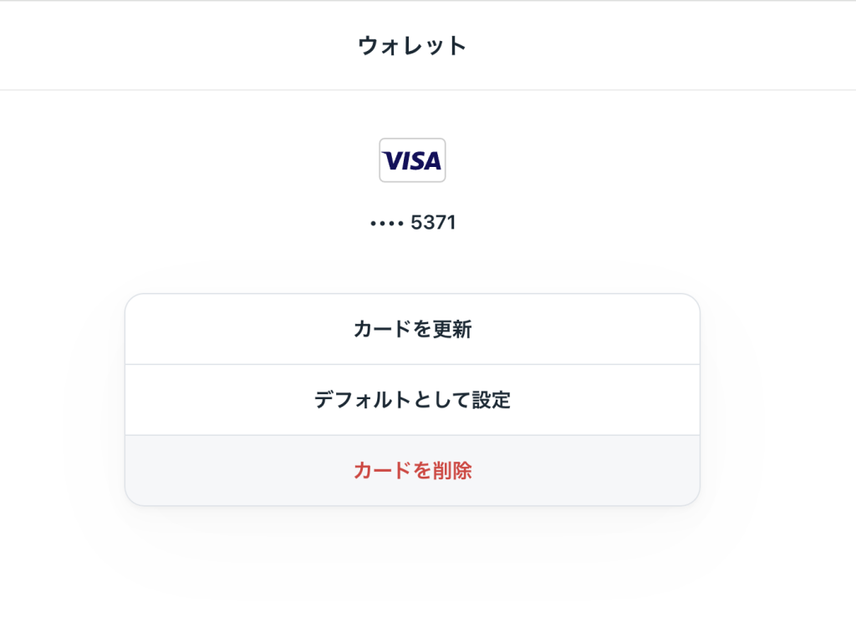Update the card via カードを更新
The image size is (856, 622).
coord(412,330)
